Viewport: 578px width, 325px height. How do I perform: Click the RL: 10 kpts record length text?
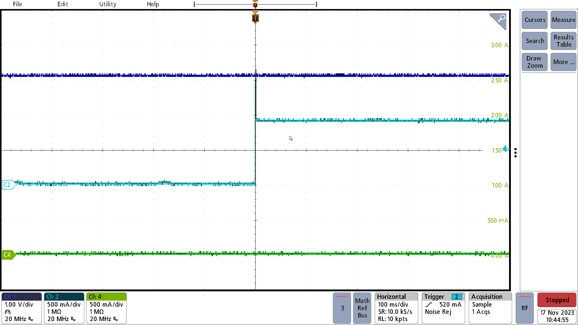pyautogui.click(x=393, y=319)
